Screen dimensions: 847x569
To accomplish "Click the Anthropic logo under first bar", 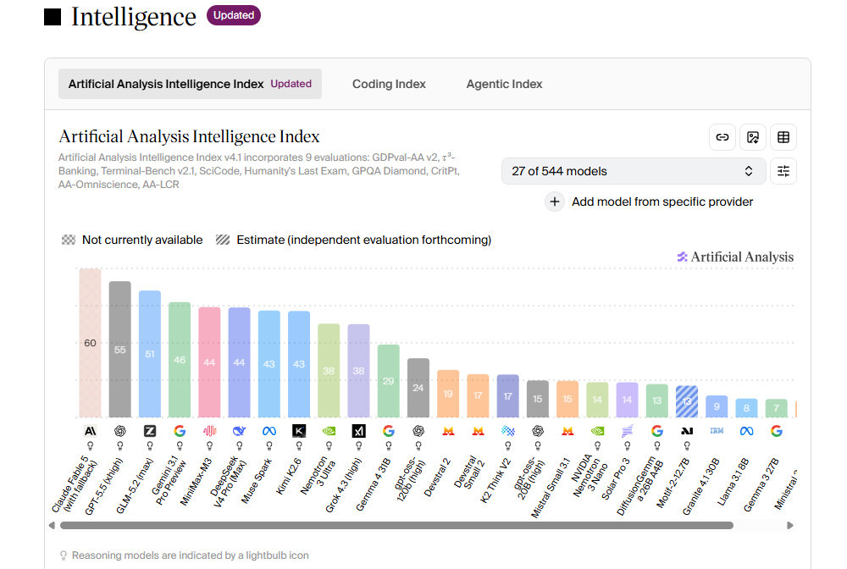I will (x=91, y=431).
